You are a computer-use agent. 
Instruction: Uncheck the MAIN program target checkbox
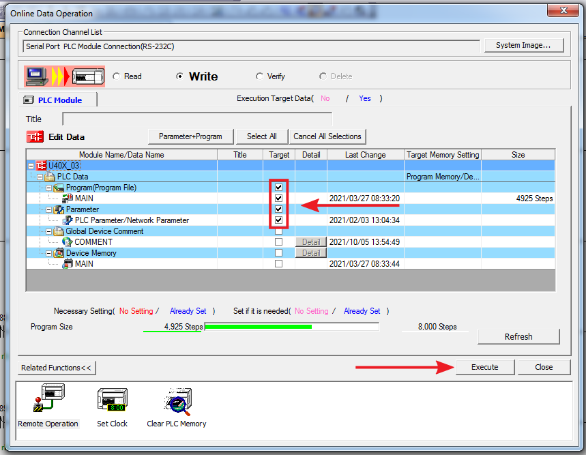coord(278,199)
